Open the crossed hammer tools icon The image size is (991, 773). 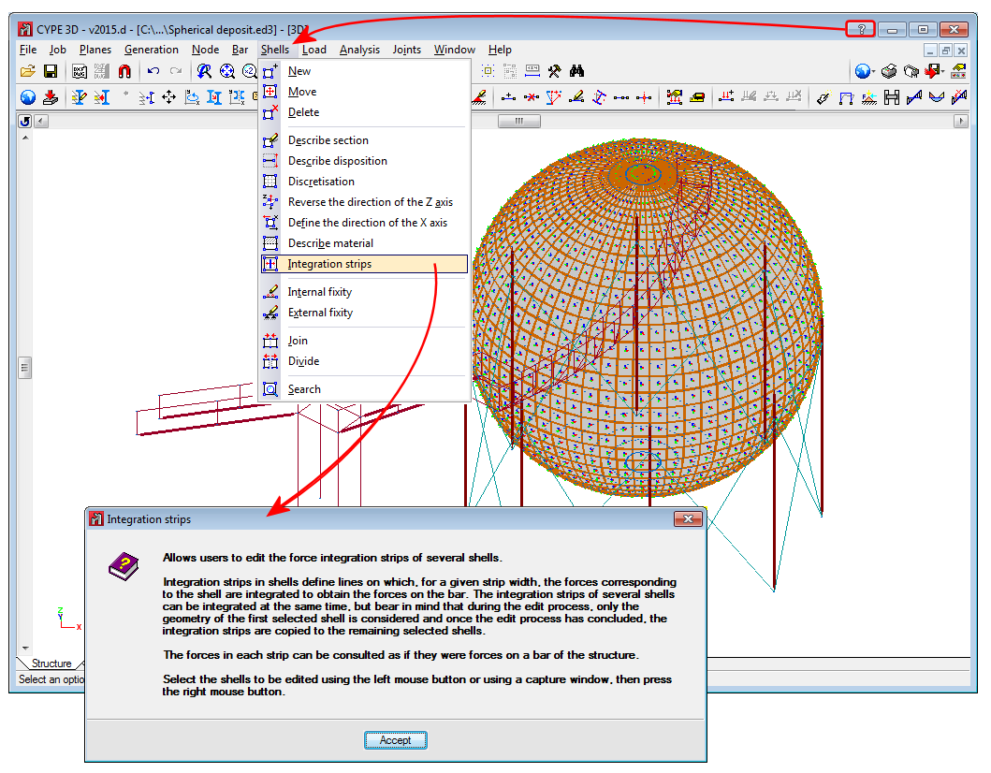(554, 71)
